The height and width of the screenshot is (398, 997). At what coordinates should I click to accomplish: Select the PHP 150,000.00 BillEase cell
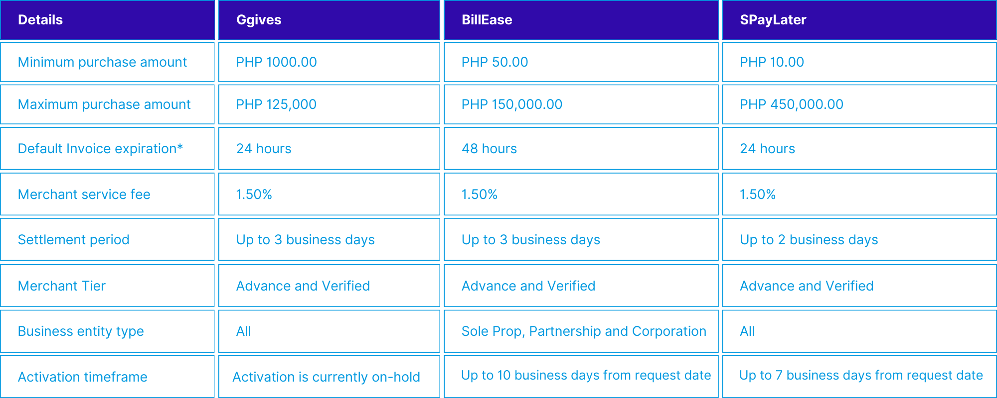[x=511, y=104]
